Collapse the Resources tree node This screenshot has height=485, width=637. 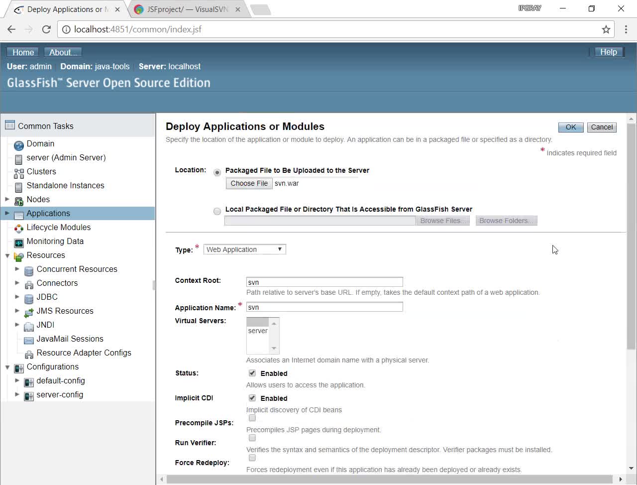(x=7, y=255)
